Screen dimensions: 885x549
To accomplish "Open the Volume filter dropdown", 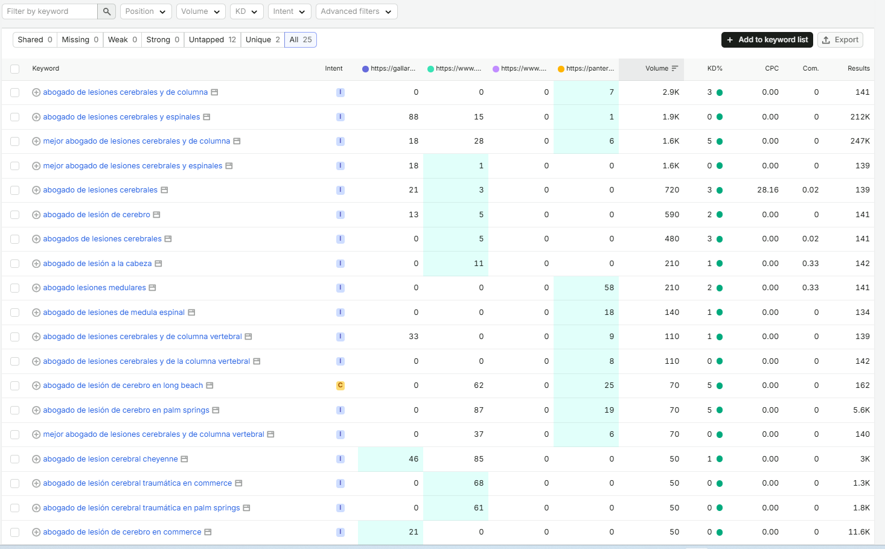I will coord(201,11).
